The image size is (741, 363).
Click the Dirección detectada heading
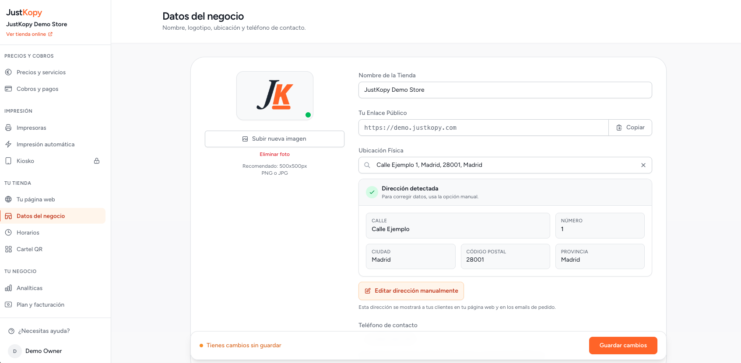click(410, 189)
